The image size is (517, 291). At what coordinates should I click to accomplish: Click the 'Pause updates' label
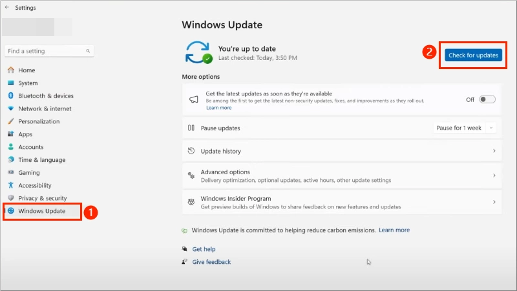pyautogui.click(x=220, y=128)
